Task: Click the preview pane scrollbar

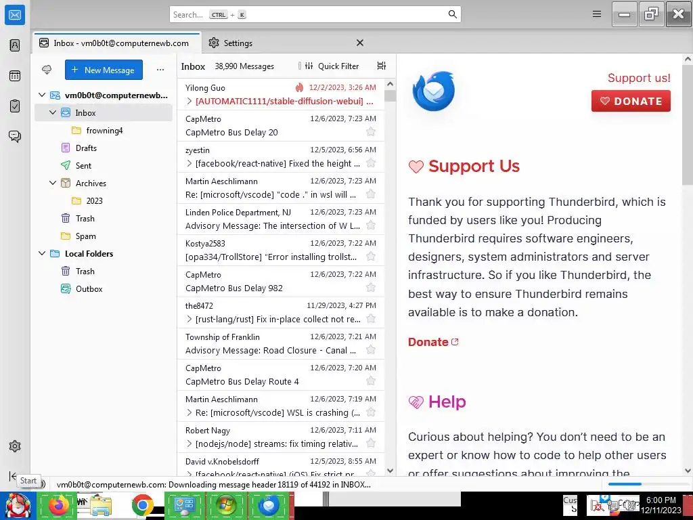Action: click(x=688, y=124)
